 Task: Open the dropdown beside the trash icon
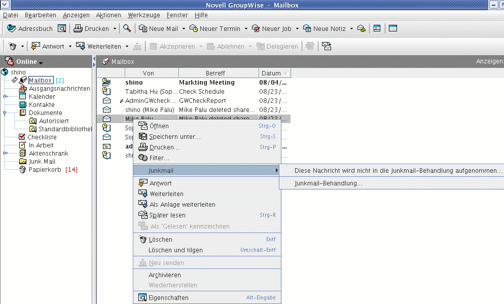22,46
